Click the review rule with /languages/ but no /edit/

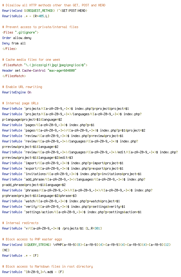click(x=70, y=141)
